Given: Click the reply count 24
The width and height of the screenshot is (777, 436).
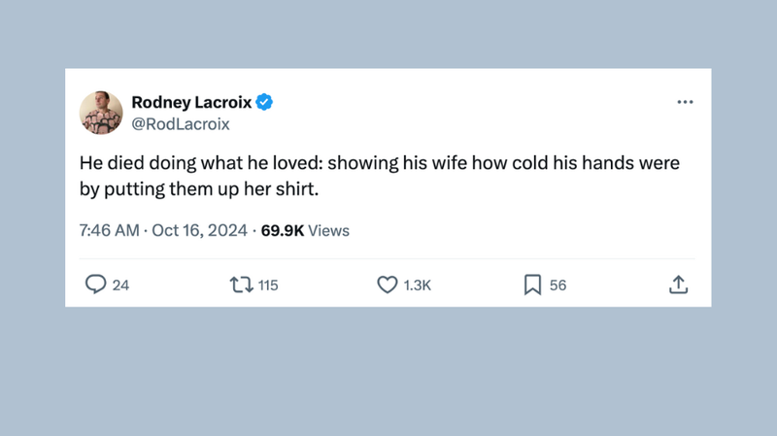Looking at the screenshot, I should pos(120,285).
